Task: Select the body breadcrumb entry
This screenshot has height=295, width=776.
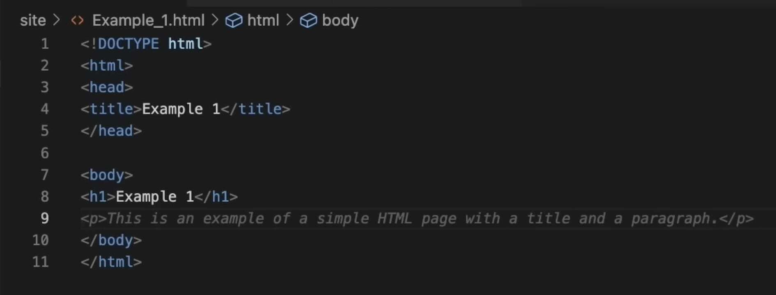Action: click(340, 20)
